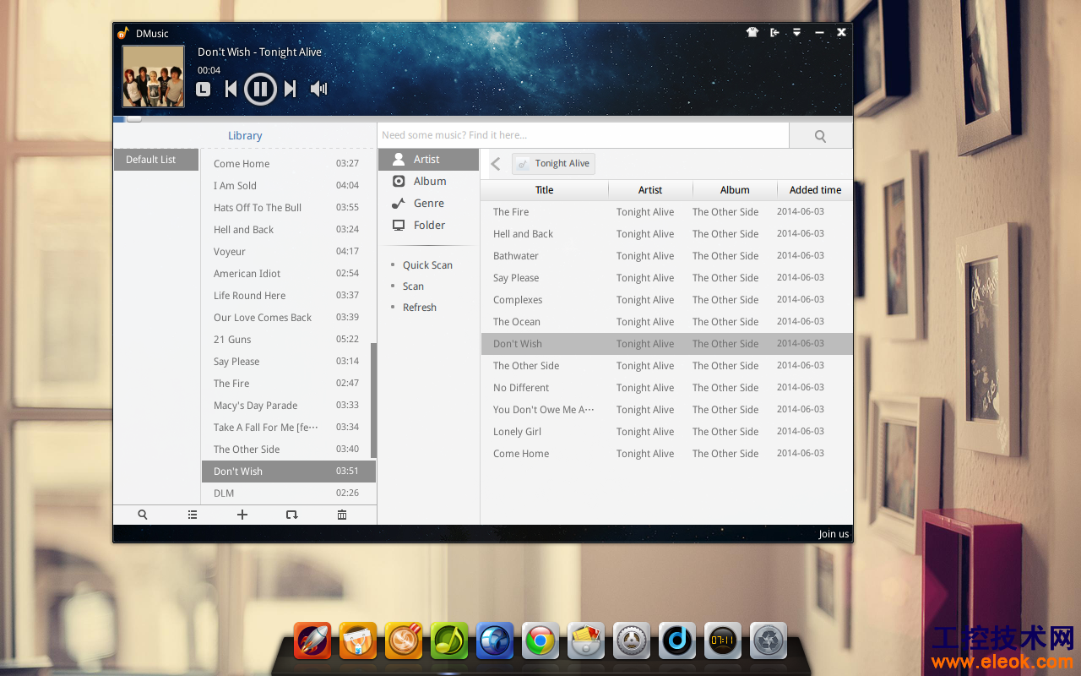Delete with the trash icon
The height and width of the screenshot is (676, 1081).
(342, 515)
